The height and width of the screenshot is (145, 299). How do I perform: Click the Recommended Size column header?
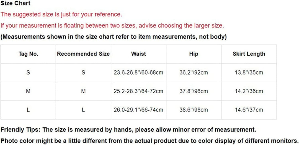[83, 54]
